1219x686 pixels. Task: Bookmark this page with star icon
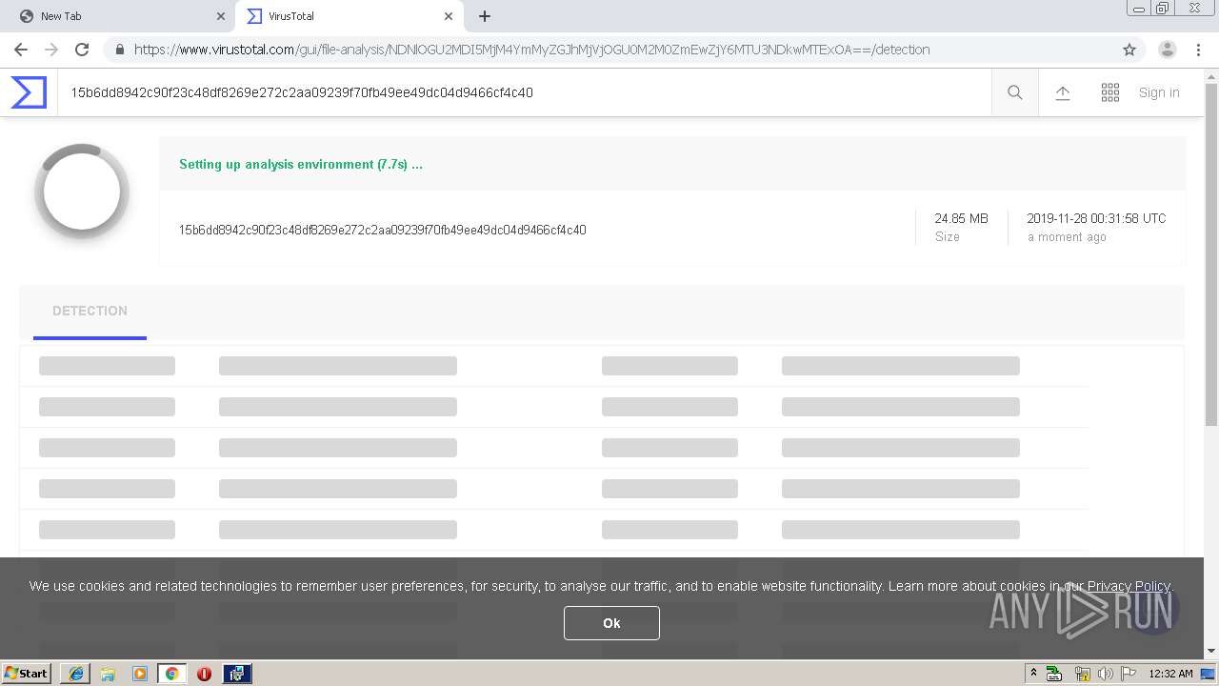[x=1129, y=50]
